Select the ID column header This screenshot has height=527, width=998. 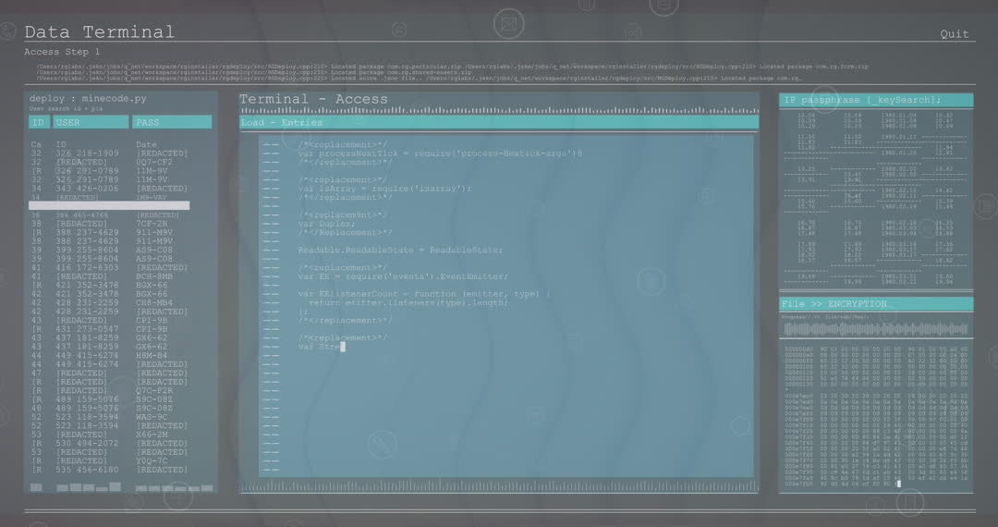tap(38, 122)
